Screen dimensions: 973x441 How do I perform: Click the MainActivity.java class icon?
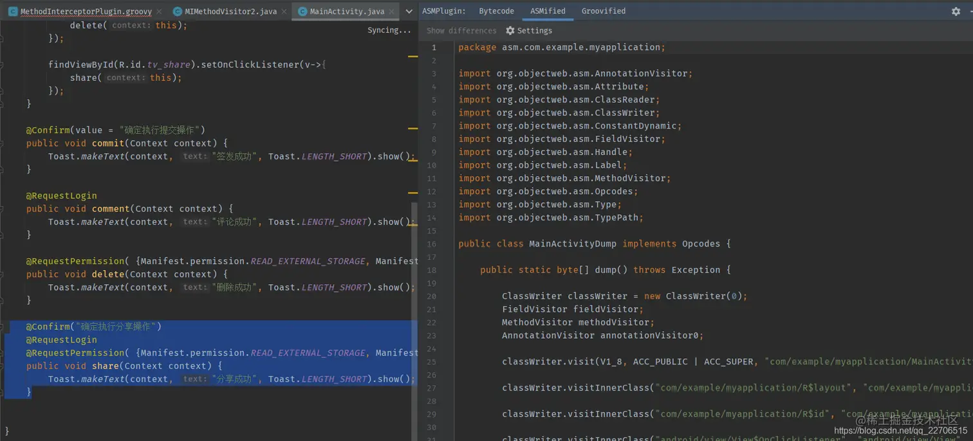click(x=302, y=11)
